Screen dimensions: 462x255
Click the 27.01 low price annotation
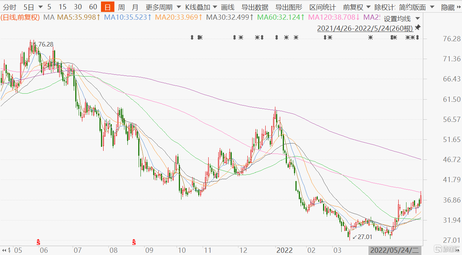[364, 236]
